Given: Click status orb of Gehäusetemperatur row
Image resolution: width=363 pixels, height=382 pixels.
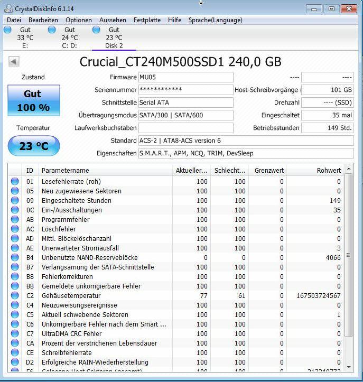Looking at the screenshot, I should tap(15, 295).
